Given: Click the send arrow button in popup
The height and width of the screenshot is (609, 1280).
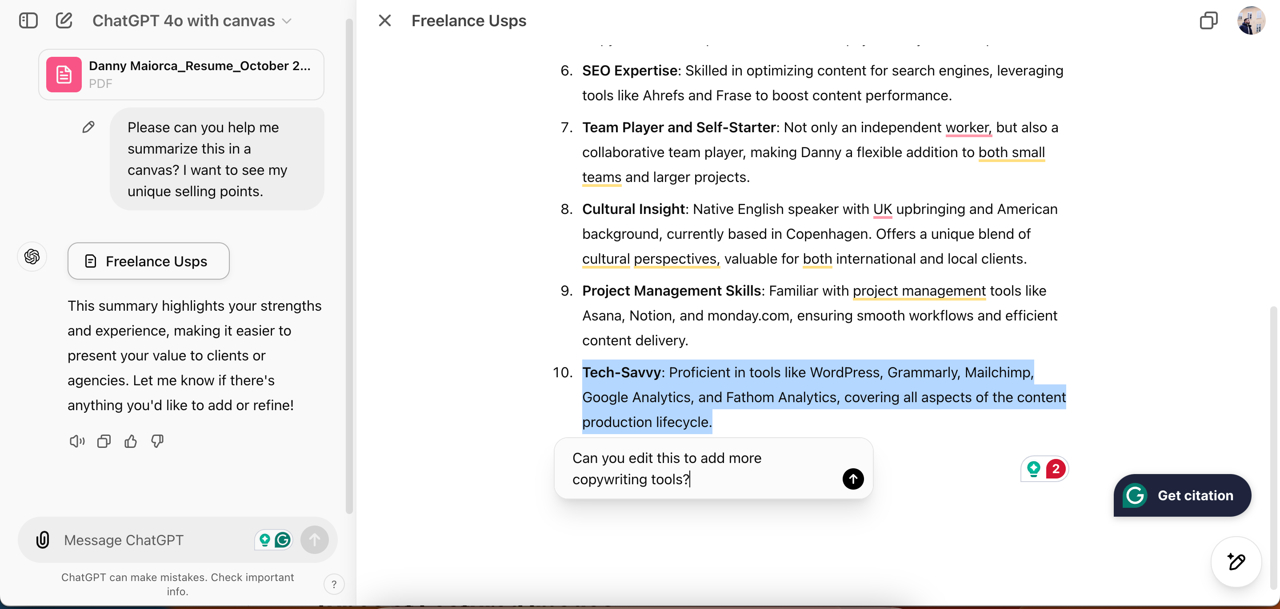Looking at the screenshot, I should click(854, 478).
